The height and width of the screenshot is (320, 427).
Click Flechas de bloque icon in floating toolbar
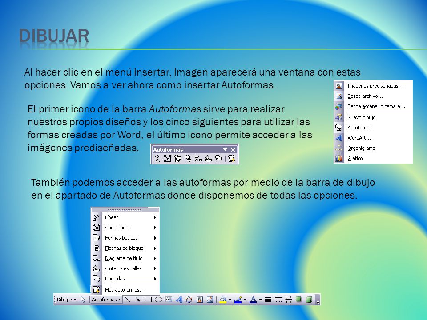pos(188,159)
